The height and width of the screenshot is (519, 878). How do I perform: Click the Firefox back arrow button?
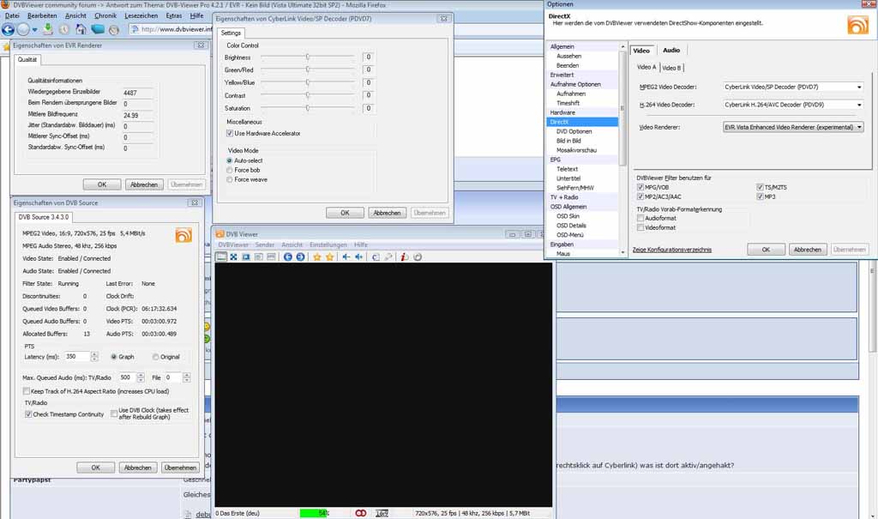pyautogui.click(x=9, y=29)
